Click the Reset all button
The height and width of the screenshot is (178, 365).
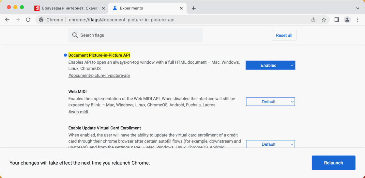284,35
